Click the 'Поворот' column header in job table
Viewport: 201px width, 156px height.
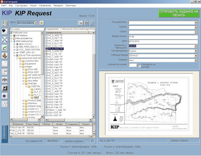(86, 124)
